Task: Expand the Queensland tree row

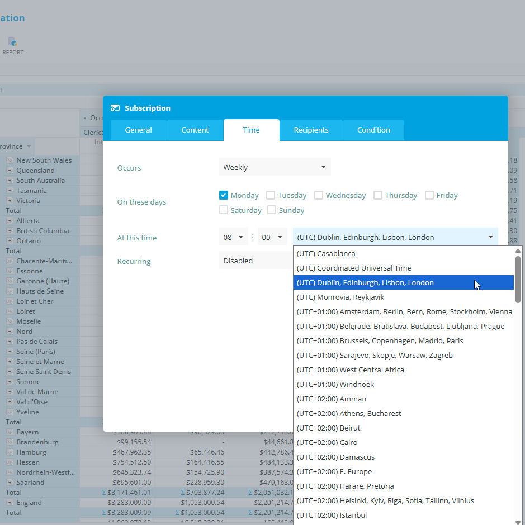Action: click(x=10, y=171)
